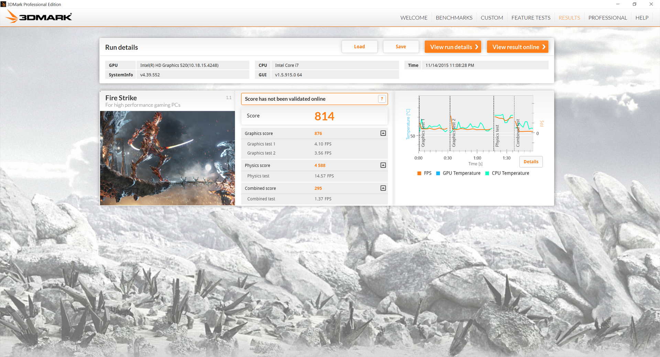Click the GPU Temperature legend label
Screen dimensions: 660x357
462,173
